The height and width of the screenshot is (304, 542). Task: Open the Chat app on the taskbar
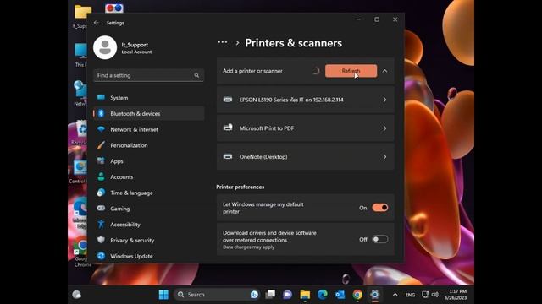[288, 295]
